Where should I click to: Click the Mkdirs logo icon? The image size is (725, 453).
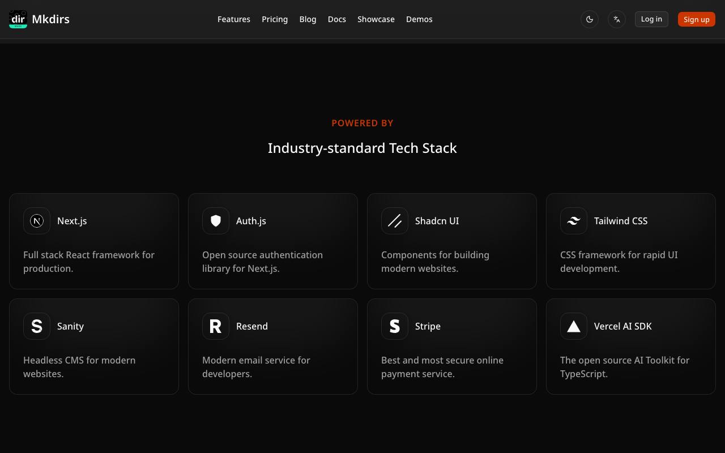coord(18,19)
